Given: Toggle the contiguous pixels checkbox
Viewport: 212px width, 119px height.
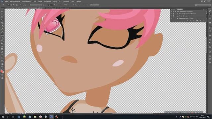Looking at the screenshot, I should (x=65, y=5).
